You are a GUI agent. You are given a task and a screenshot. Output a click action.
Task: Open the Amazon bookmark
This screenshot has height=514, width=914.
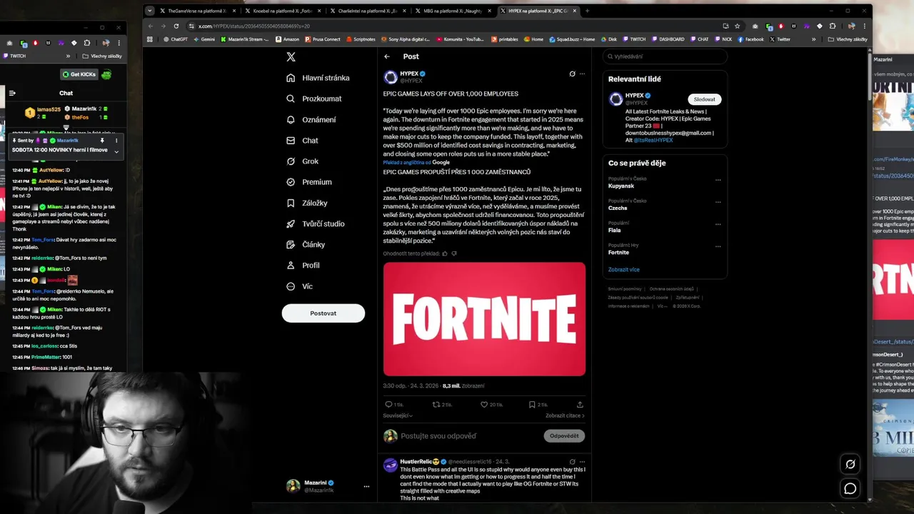[287, 39]
